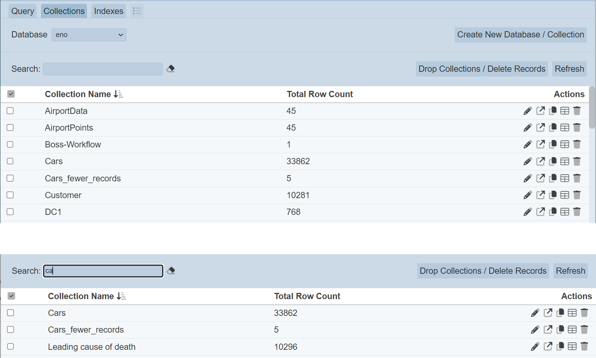Switch to the Query tab
The image size is (596, 358).
click(23, 11)
